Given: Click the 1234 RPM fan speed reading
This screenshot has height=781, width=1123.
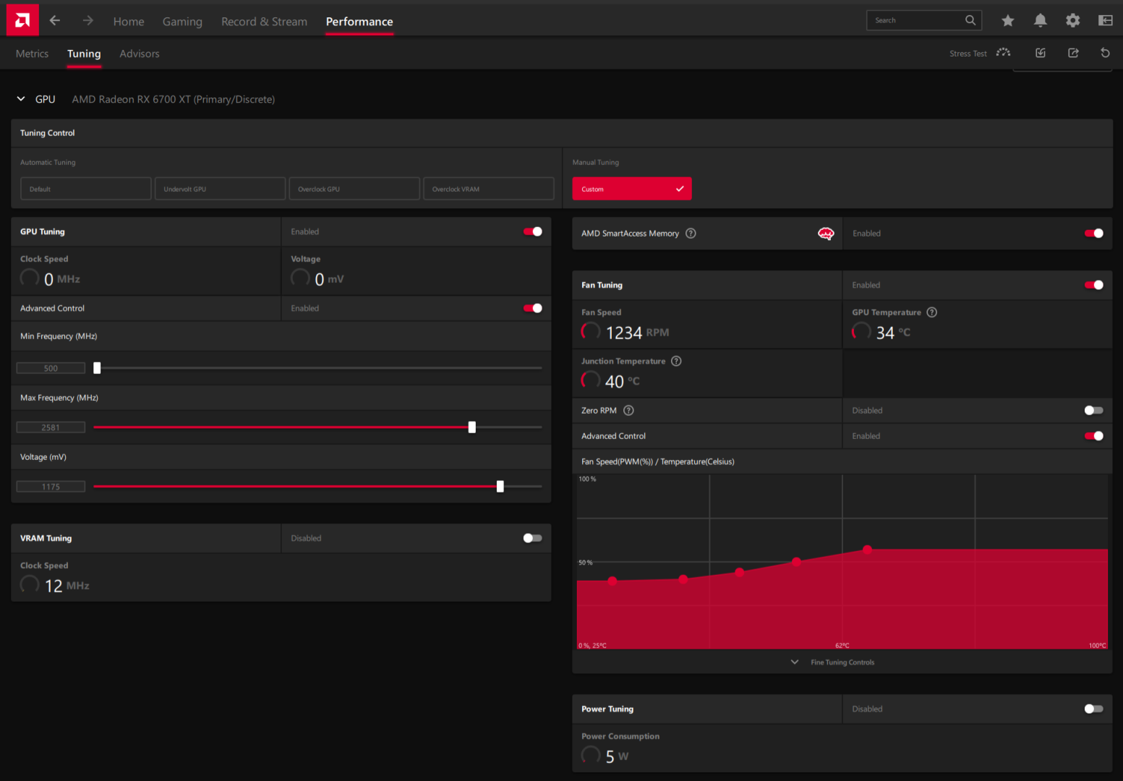Looking at the screenshot, I should point(637,333).
